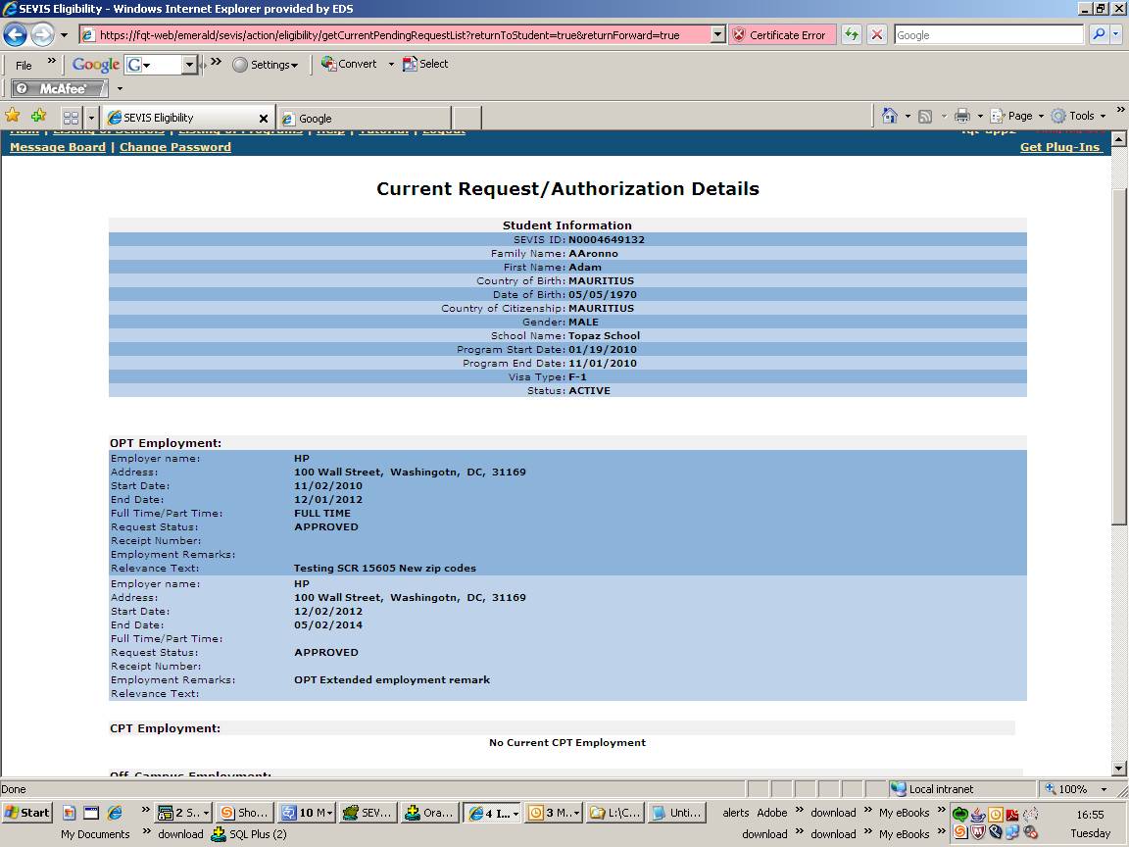The image size is (1129, 847).
Task: Open the Quick Tabs grid view
Action: tap(72, 117)
